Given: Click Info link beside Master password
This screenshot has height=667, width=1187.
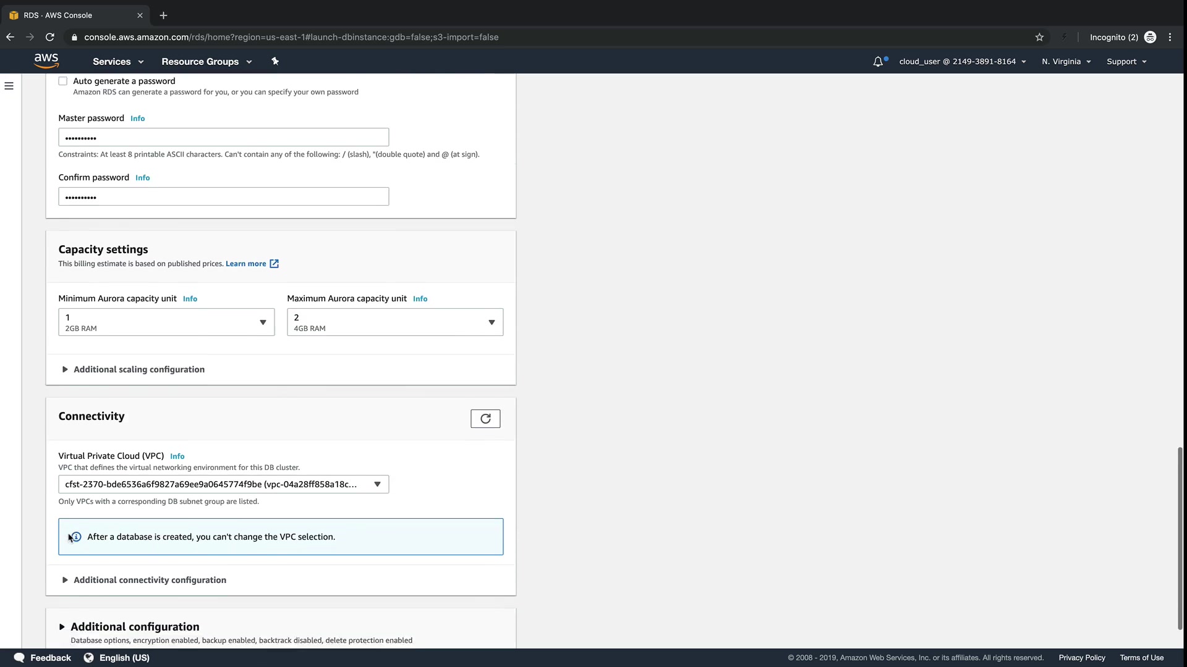Looking at the screenshot, I should 138,119.
